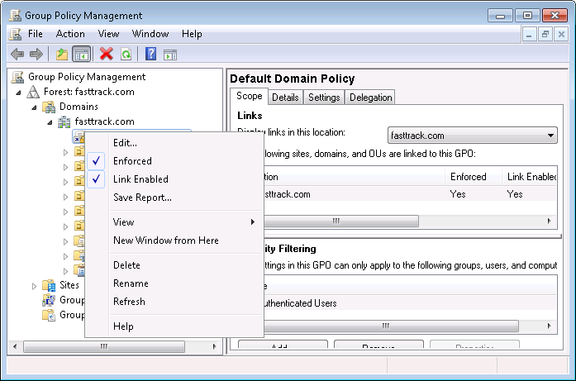Expand the first OU under the selected GPO
576x381 pixels.
point(65,152)
